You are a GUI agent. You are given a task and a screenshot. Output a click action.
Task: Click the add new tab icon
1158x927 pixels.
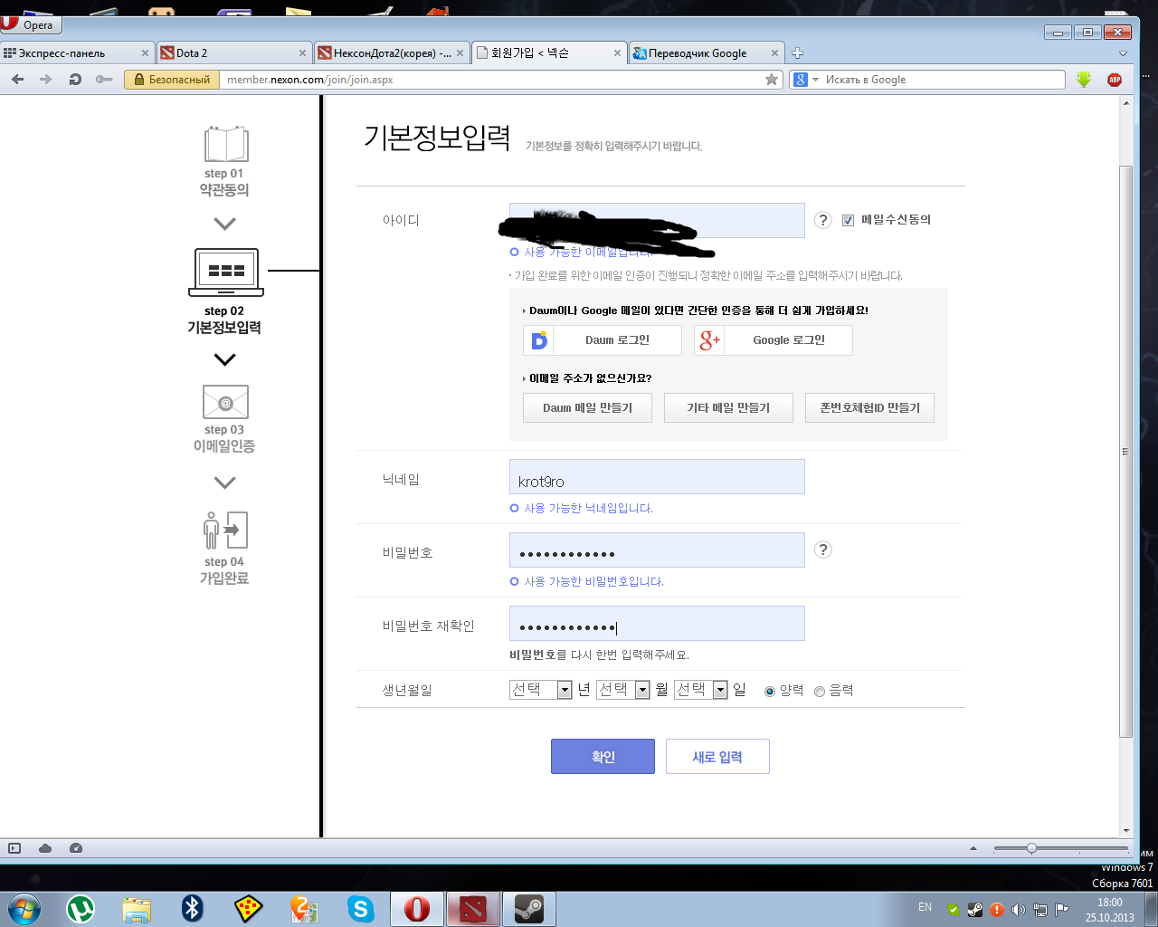click(x=797, y=53)
